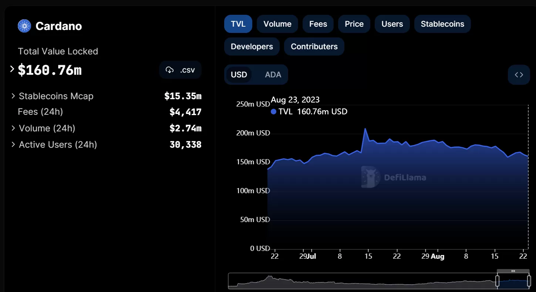Viewport: 536px width, 292px height.
Task: Click the Fees (24h) label
Action: (x=40, y=112)
